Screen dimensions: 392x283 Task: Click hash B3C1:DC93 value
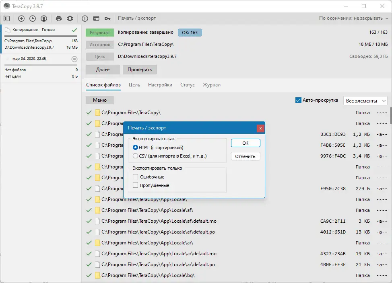[x=333, y=134]
